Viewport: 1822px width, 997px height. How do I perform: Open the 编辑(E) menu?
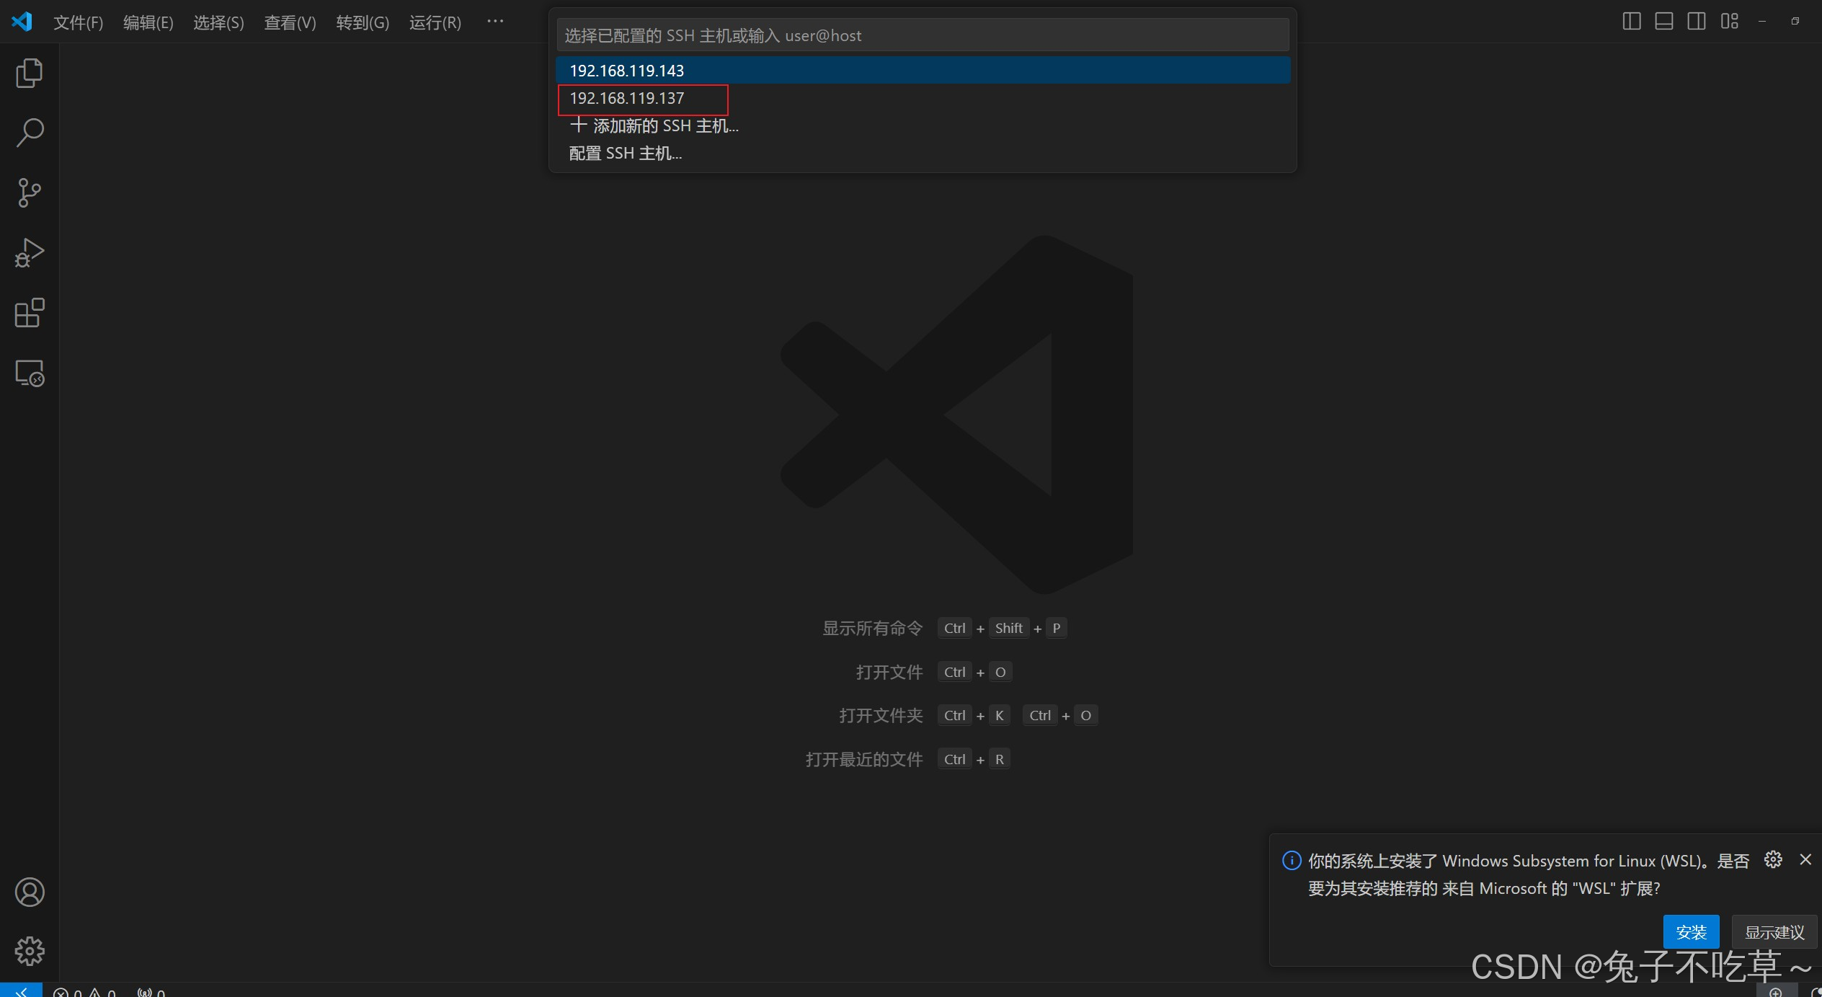[148, 22]
